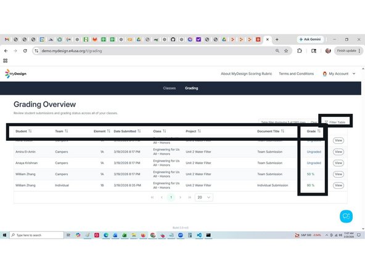Sort the table by Class column
Screen dimensions: 365x273
[165, 131]
